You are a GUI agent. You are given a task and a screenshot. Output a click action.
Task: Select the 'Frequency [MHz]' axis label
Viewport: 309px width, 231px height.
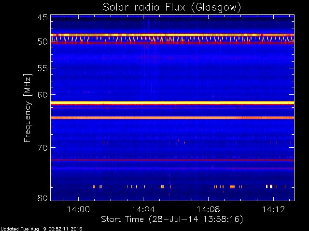point(28,108)
